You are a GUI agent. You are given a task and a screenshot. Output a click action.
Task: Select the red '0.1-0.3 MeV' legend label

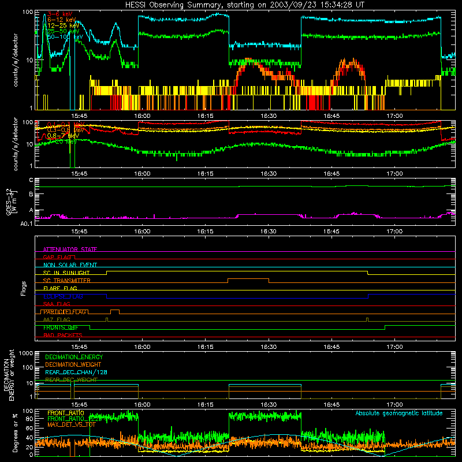click(65, 124)
